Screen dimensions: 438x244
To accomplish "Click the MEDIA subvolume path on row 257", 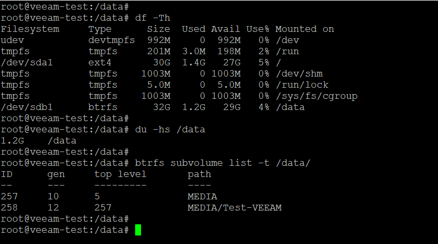I will click(x=202, y=197).
